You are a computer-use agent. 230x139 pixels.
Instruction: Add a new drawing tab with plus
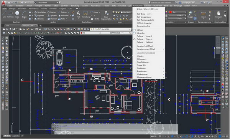click(x=40, y=26)
